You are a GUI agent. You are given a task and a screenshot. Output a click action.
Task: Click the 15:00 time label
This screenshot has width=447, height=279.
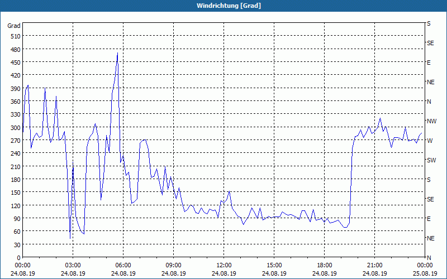[x=274, y=266]
